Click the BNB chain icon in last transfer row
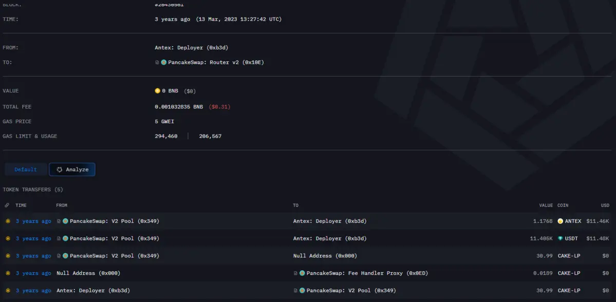616x302 pixels. click(8, 291)
